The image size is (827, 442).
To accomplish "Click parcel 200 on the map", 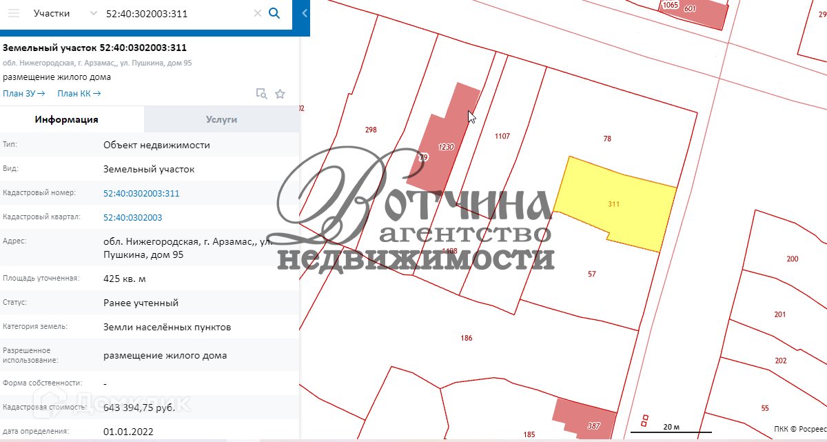I will pyautogui.click(x=793, y=259).
